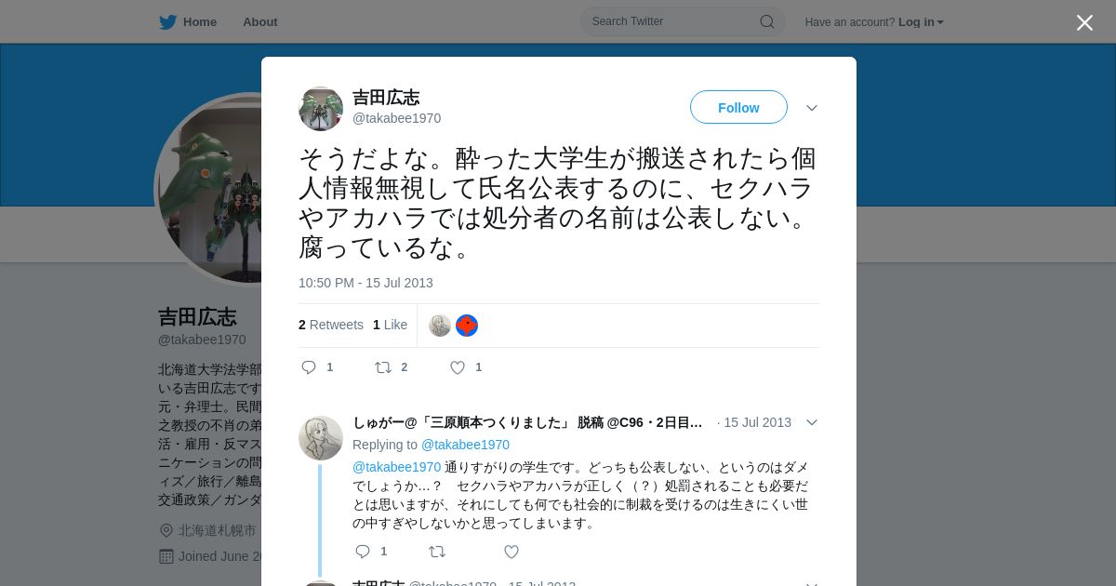Retweet しゅがー's reply tweet

pos(437,552)
